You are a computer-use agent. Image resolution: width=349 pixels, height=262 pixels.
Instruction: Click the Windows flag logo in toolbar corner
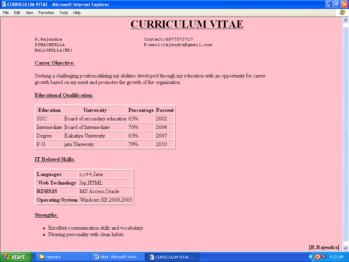click(x=342, y=13)
